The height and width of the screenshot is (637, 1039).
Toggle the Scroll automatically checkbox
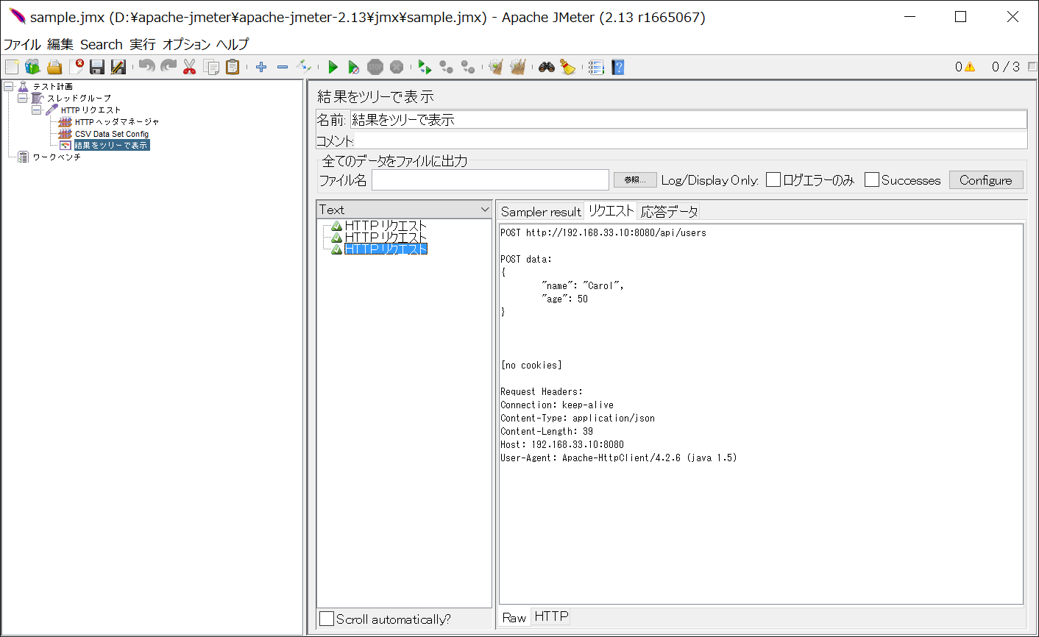tap(327, 619)
